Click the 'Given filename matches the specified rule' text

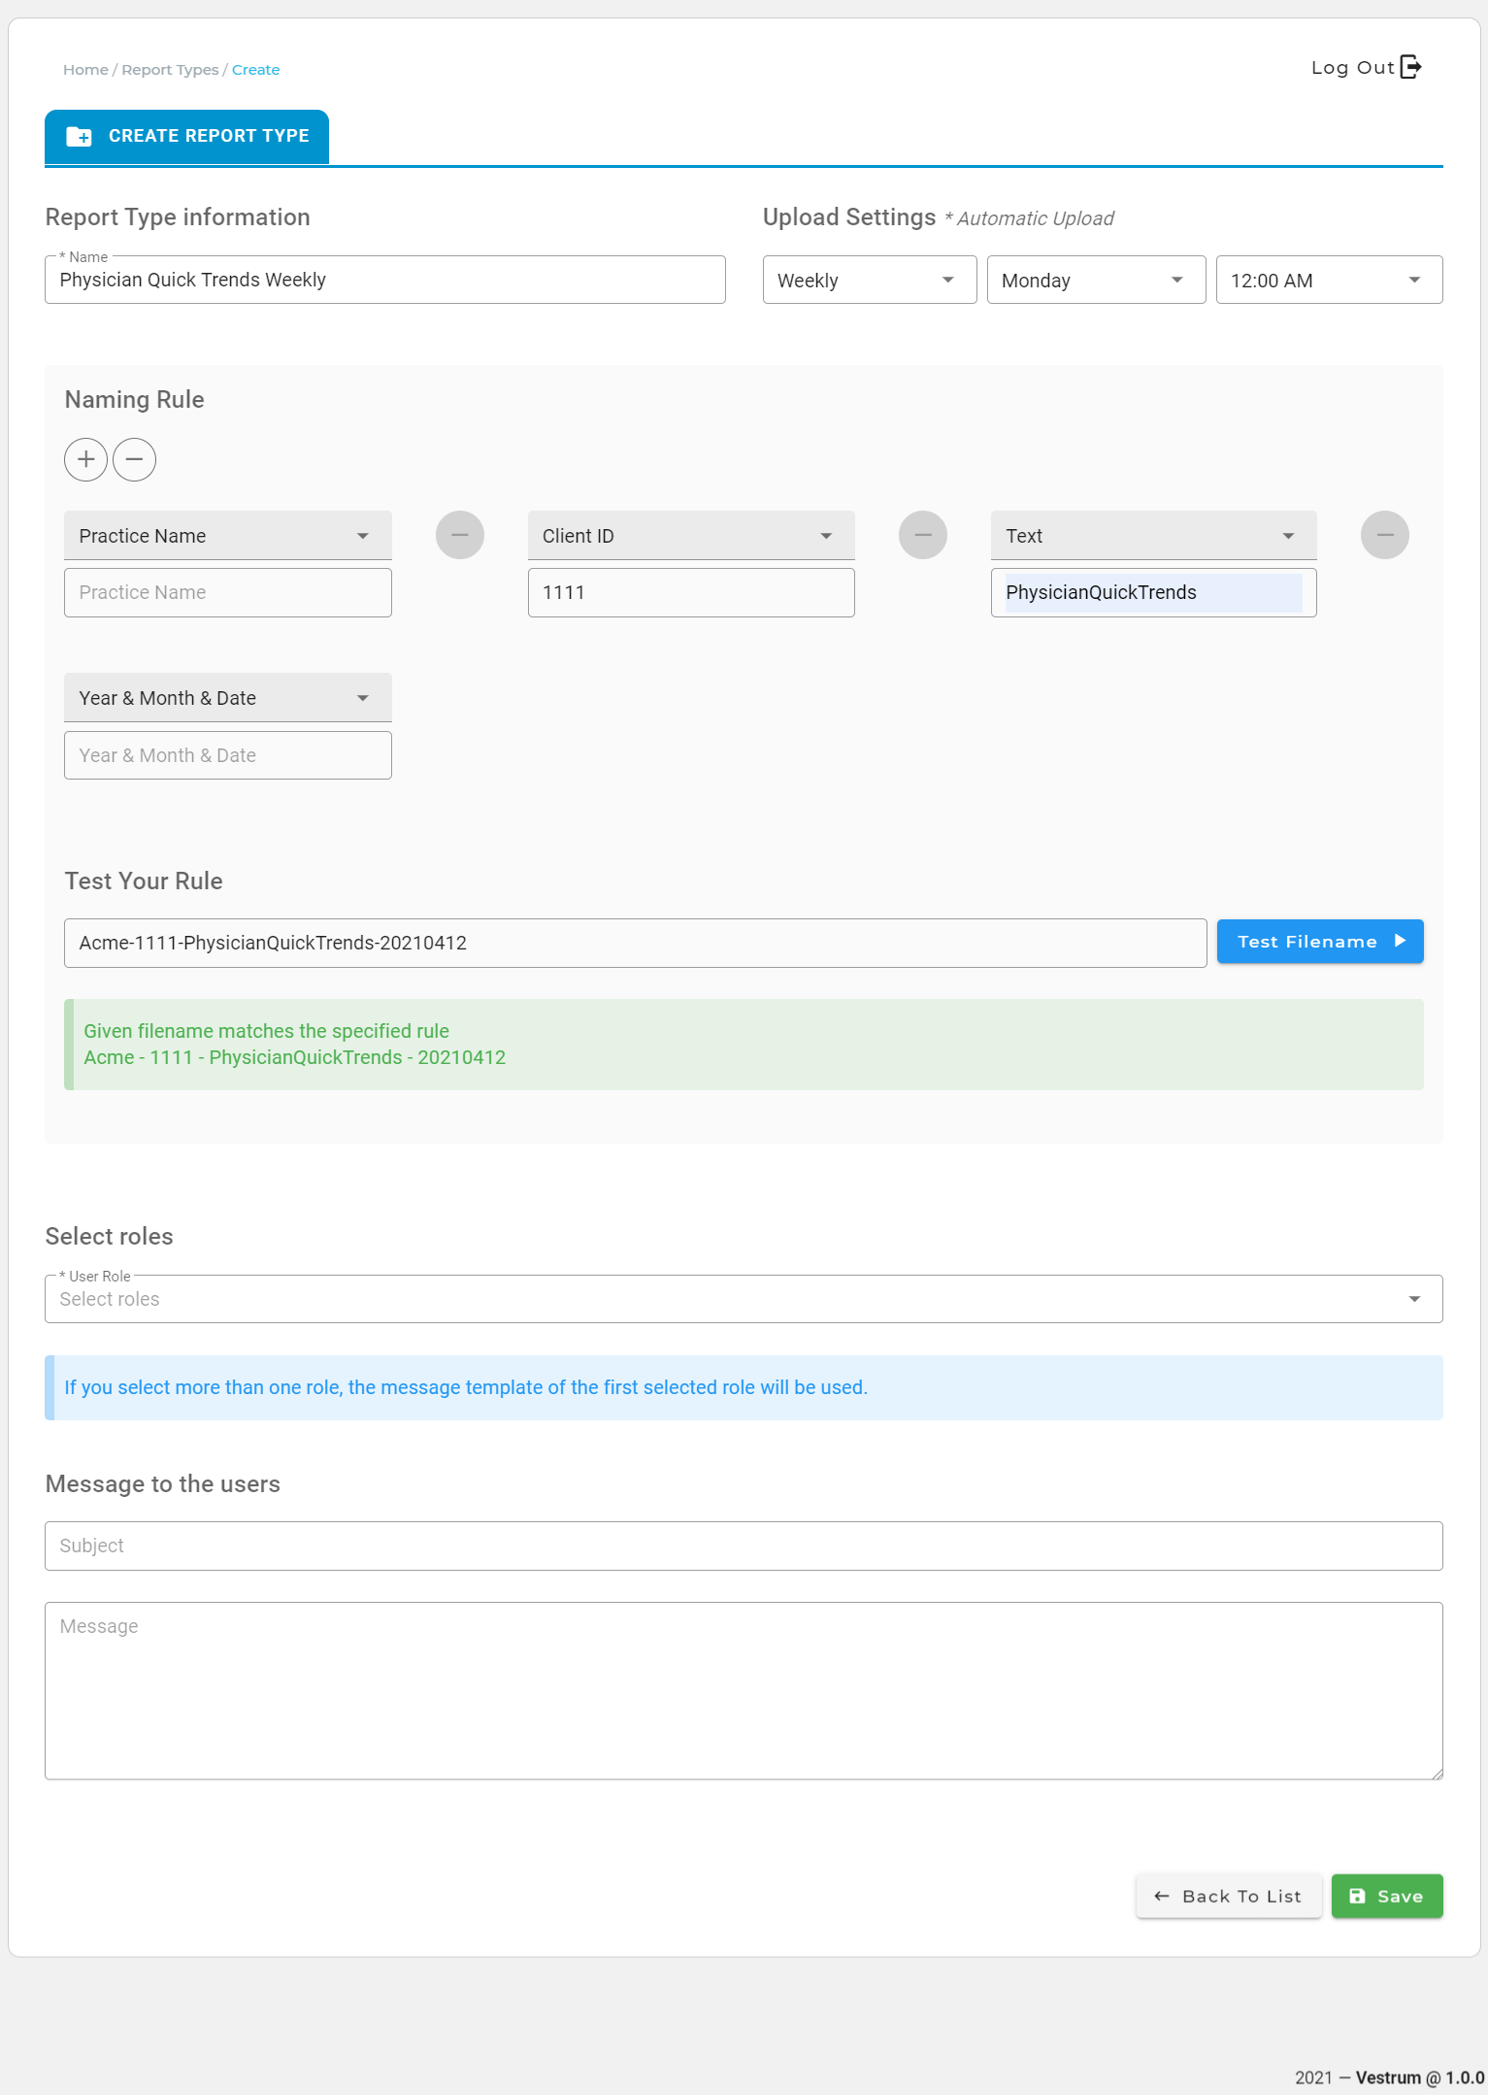tap(266, 1031)
